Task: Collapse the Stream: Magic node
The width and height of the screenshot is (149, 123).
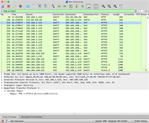Action: 5,91
